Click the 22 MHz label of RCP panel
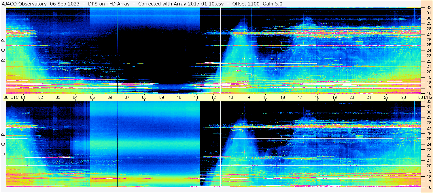This screenshot has height=193, width=433. pyautogui.click(x=428, y=61)
